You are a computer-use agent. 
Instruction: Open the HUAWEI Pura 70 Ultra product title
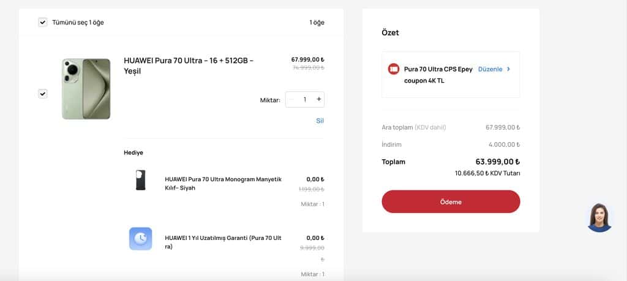tap(189, 66)
